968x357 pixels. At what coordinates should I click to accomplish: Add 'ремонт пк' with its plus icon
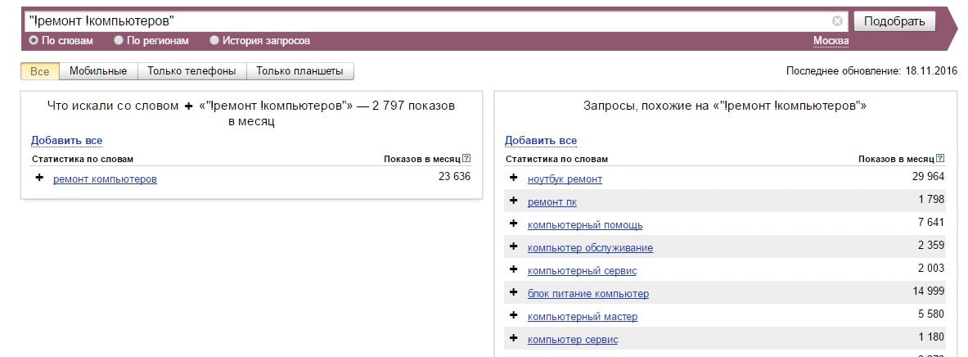point(513,201)
